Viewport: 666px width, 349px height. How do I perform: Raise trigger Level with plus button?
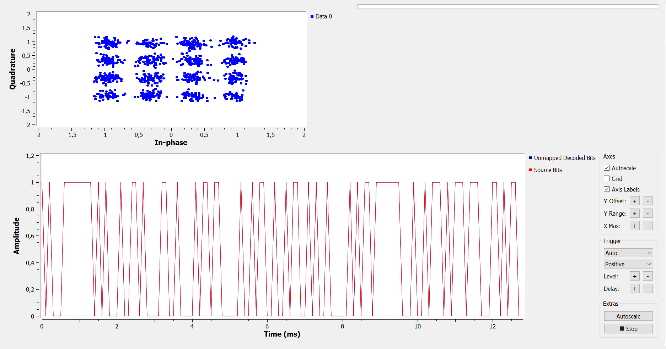click(635, 276)
